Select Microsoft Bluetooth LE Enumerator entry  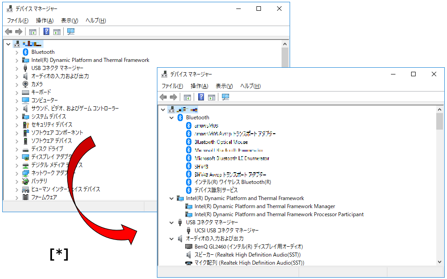232,158
